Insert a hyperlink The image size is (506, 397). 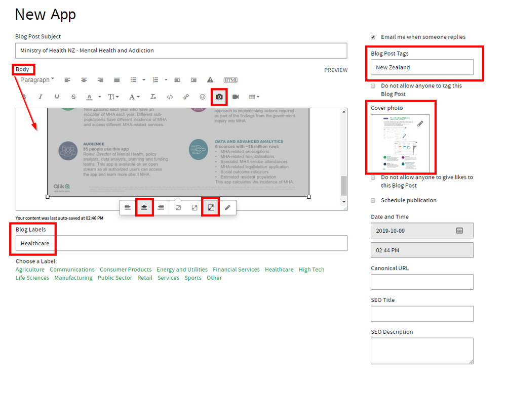(186, 97)
